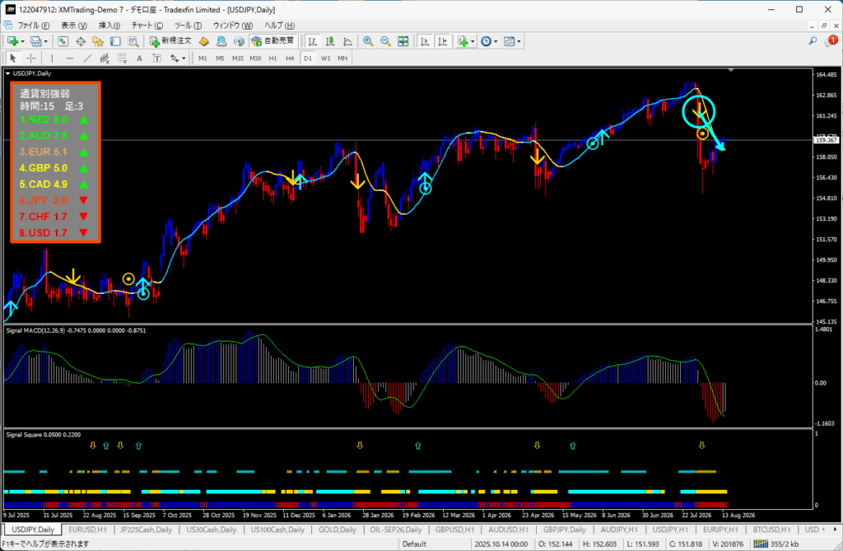Viewport: 843px width, 551px height.
Task: Open the ツール menu
Action: click(x=188, y=26)
